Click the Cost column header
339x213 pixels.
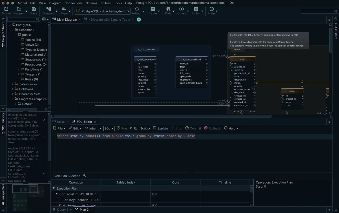[175, 182]
